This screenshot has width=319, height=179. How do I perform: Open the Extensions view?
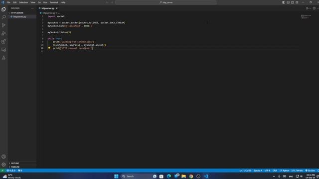[x=3, y=42]
